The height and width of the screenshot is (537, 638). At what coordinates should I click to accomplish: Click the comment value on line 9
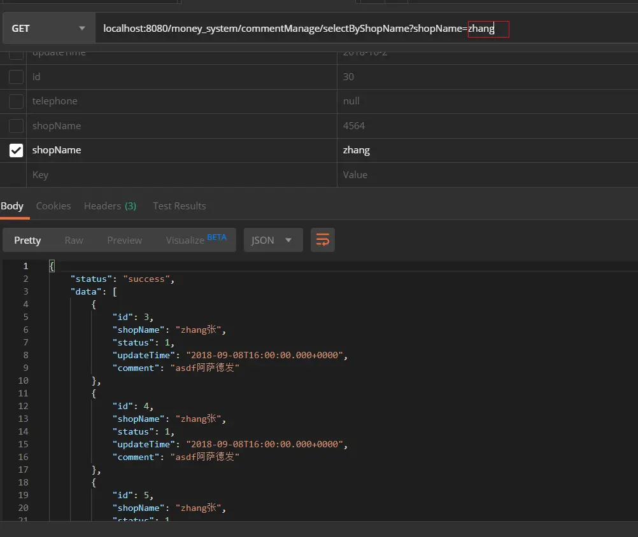click(x=204, y=368)
